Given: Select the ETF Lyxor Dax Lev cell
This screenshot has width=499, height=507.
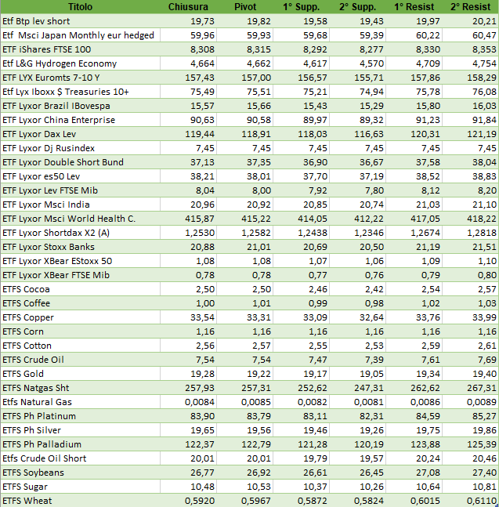Looking at the screenshot, I should [80, 134].
